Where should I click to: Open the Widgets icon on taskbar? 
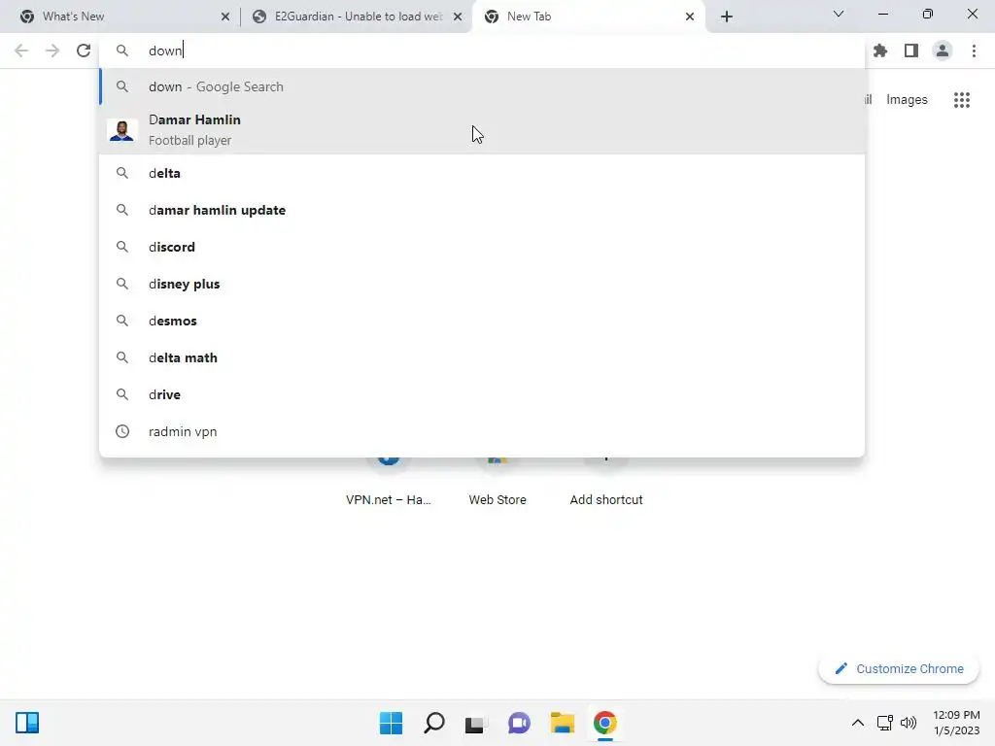(x=27, y=723)
